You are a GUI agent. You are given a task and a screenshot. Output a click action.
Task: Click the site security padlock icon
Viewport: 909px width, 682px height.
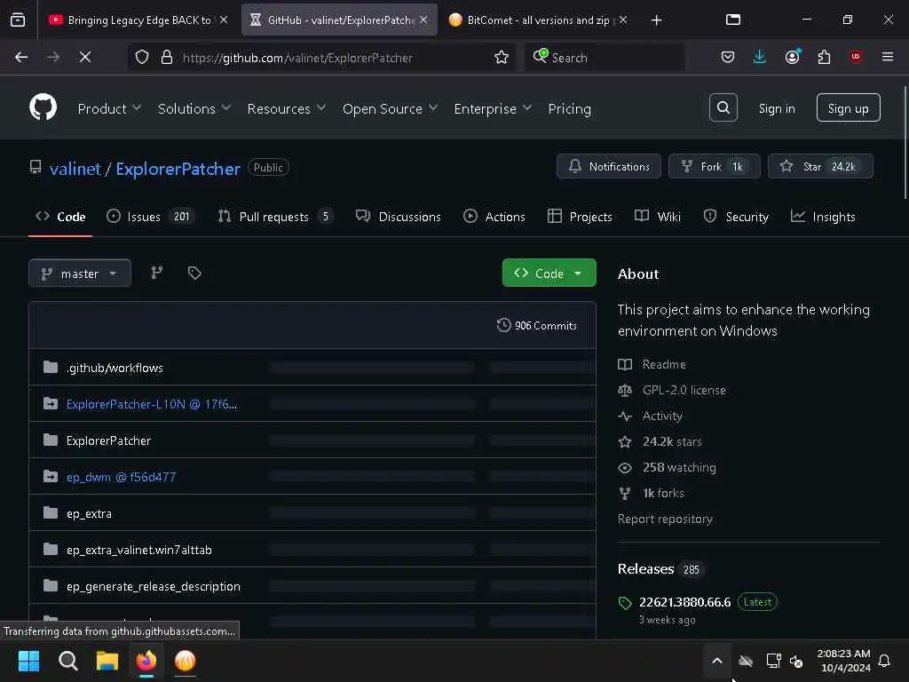pos(167,57)
